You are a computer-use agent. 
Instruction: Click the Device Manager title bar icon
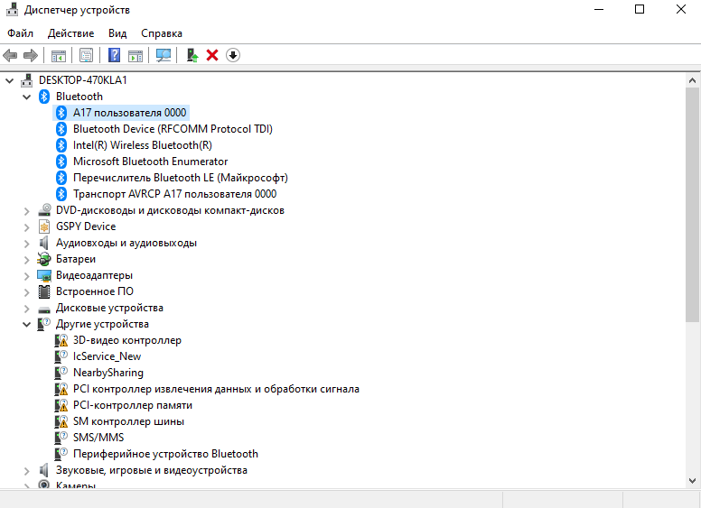click(13, 9)
